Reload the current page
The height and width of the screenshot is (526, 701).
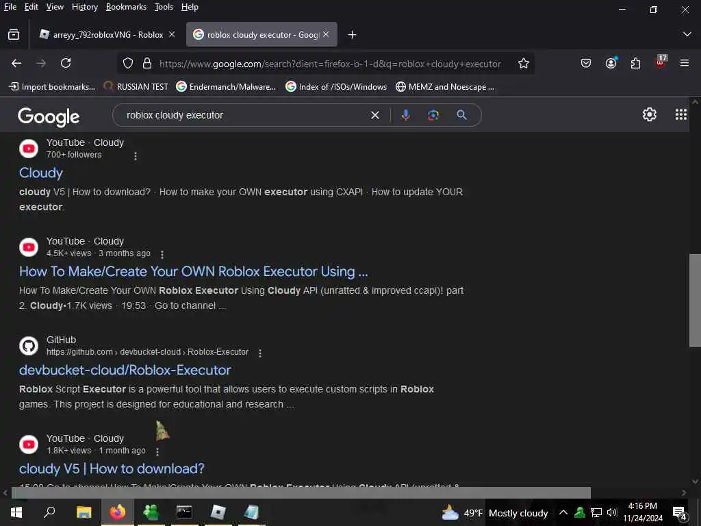tap(66, 64)
